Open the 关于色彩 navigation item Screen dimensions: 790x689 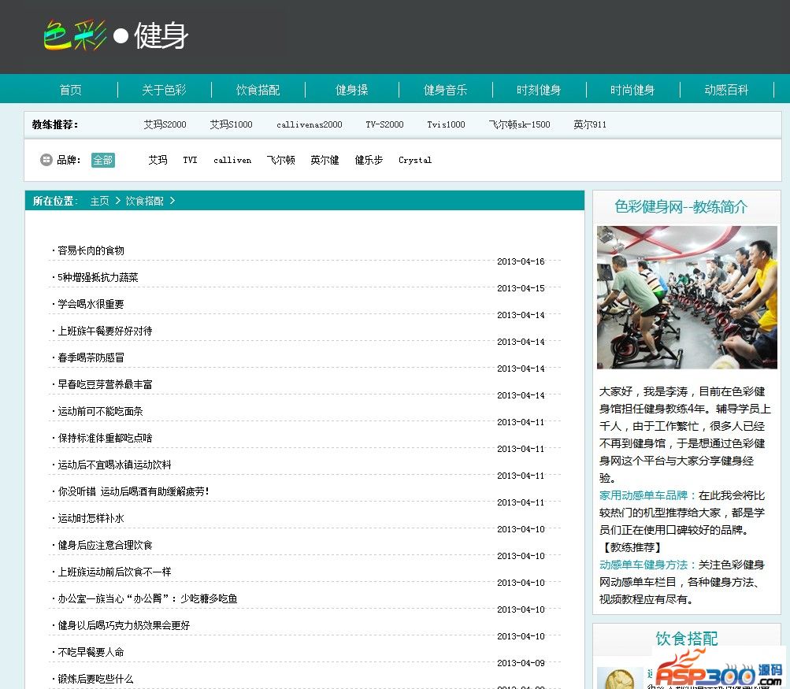[x=164, y=90]
